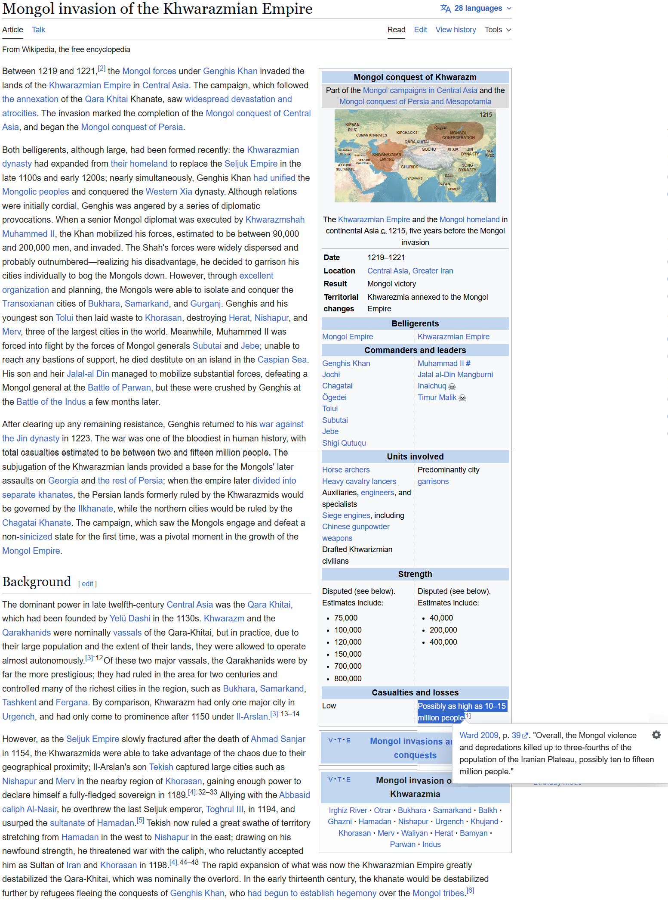The image size is (668, 900).
Task: Open 'Greater Iran' location link
Action: [432, 271]
